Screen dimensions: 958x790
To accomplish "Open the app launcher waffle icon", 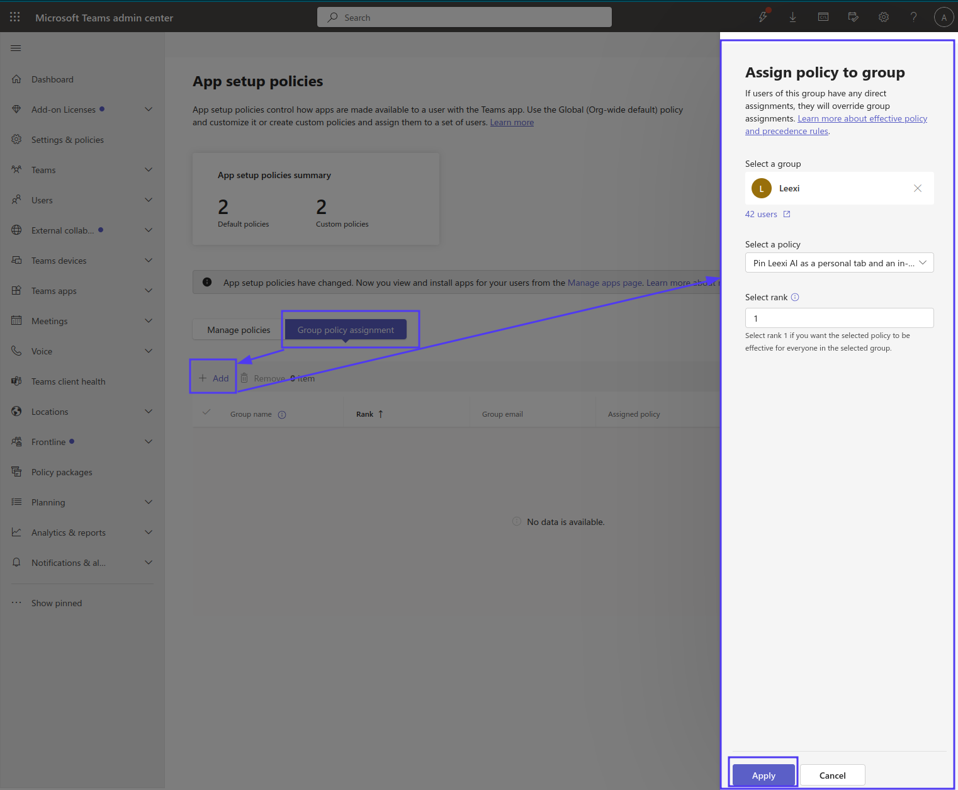I will (15, 17).
